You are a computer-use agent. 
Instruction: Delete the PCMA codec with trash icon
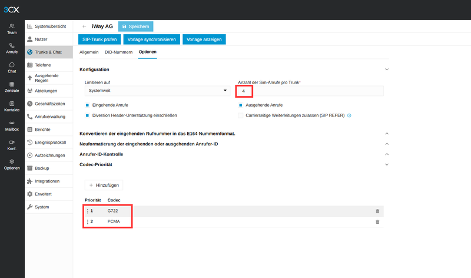point(377,222)
